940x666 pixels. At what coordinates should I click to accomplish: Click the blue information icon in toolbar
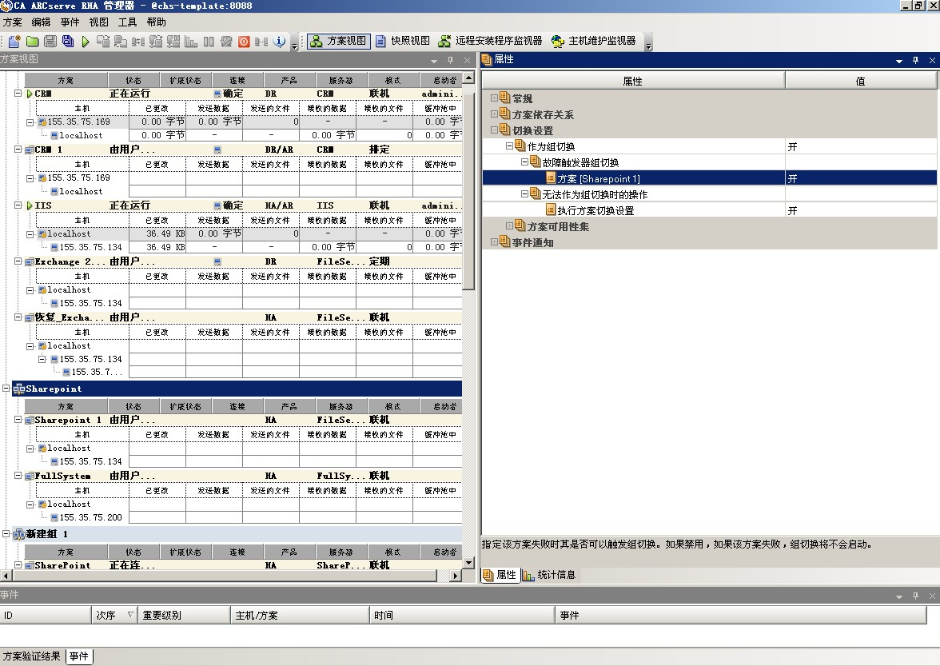[280, 42]
